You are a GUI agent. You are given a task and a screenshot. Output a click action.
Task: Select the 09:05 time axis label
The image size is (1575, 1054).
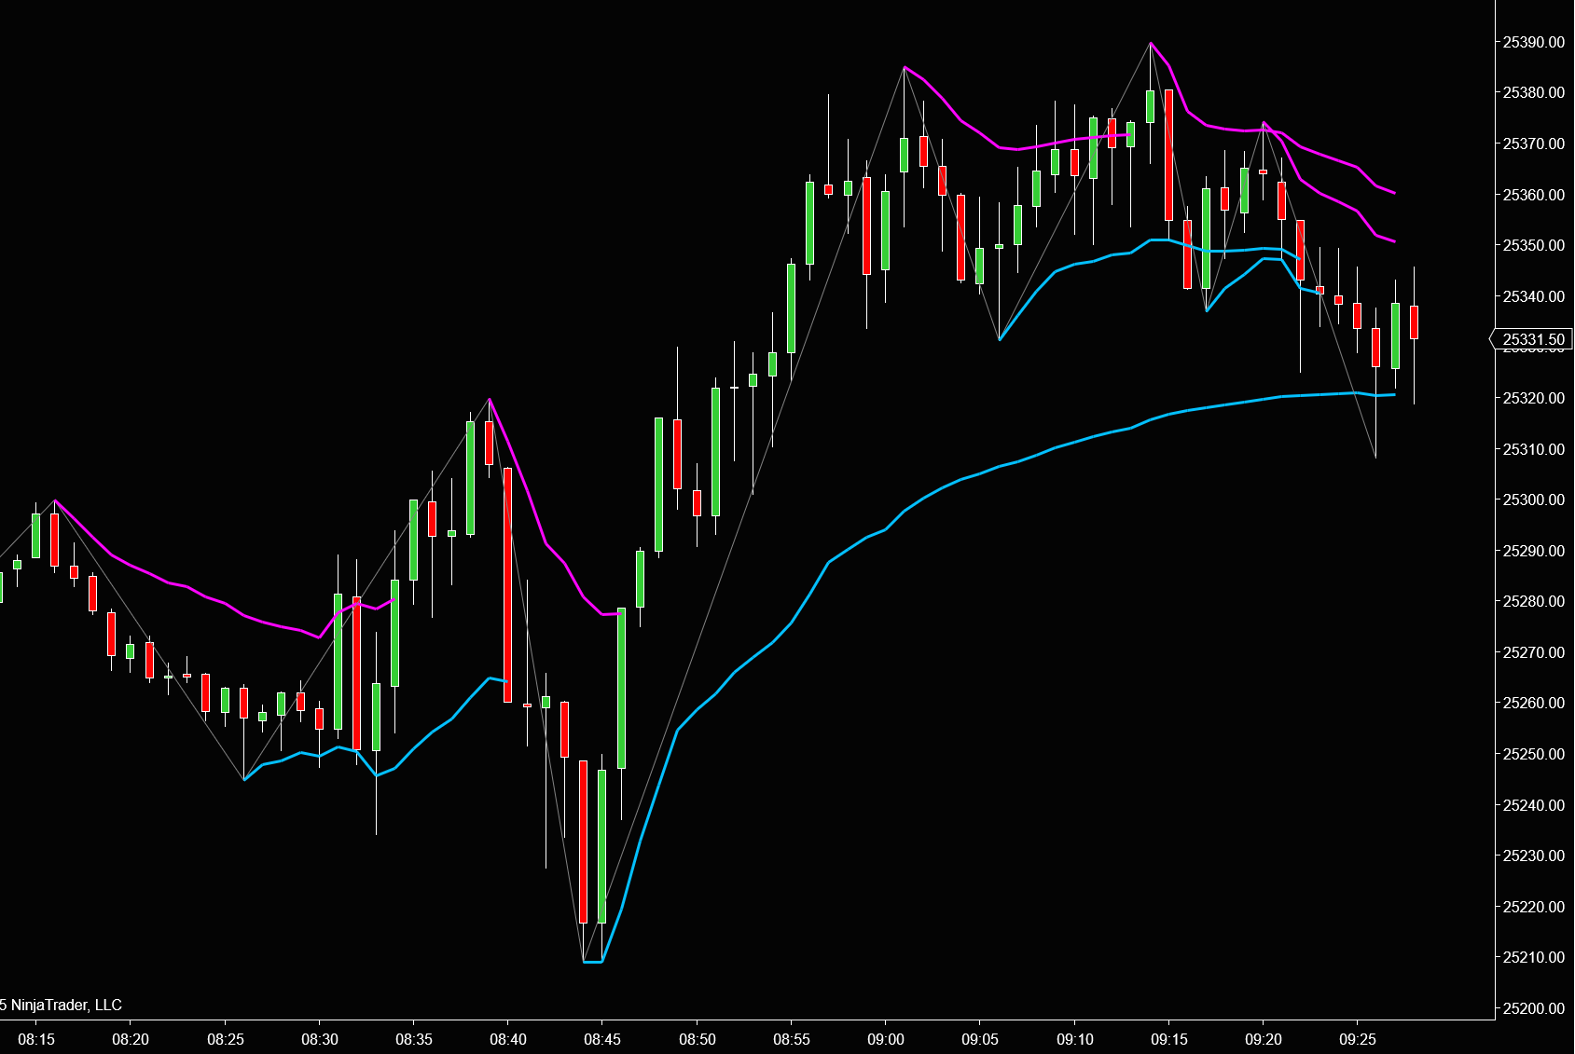coord(980,1039)
